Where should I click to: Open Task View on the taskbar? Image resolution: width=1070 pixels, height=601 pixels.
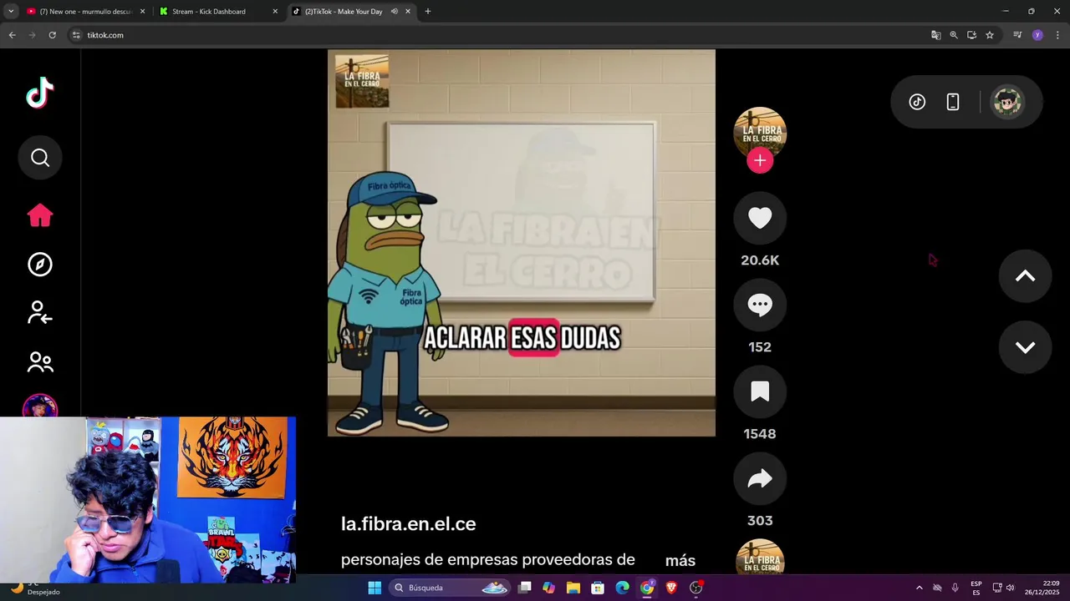pyautogui.click(x=525, y=588)
